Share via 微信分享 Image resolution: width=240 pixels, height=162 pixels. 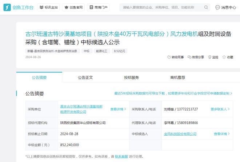[196, 57]
